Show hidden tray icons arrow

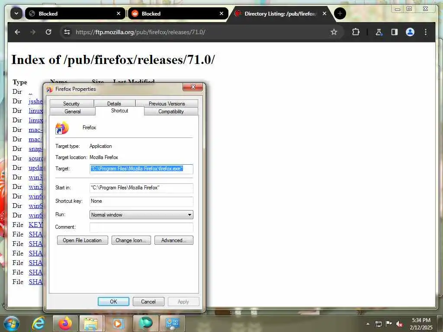coord(368,324)
